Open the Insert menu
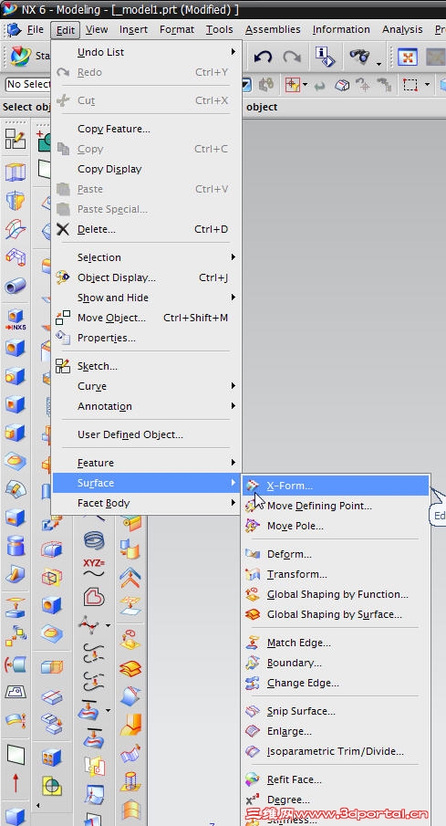Image resolution: width=446 pixels, height=826 pixels. coord(133,29)
